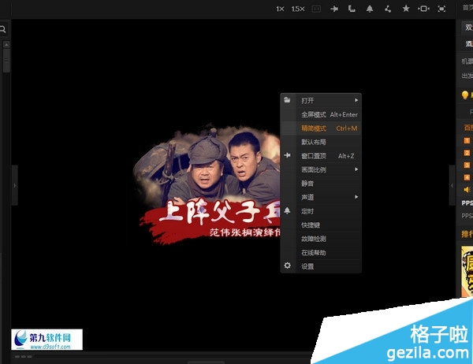
Task: Click the arrow next to 打开
Action: 356,100
